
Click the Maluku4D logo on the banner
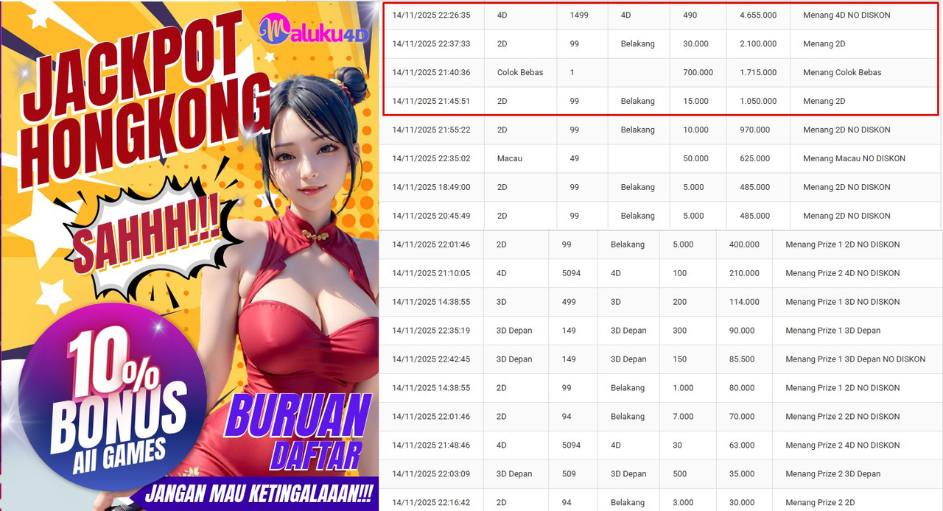(x=315, y=29)
